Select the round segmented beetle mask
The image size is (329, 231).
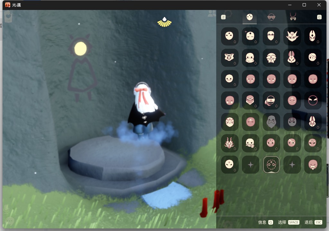(x=271, y=58)
